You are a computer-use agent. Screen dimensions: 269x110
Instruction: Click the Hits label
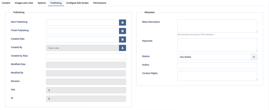point(13,90)
